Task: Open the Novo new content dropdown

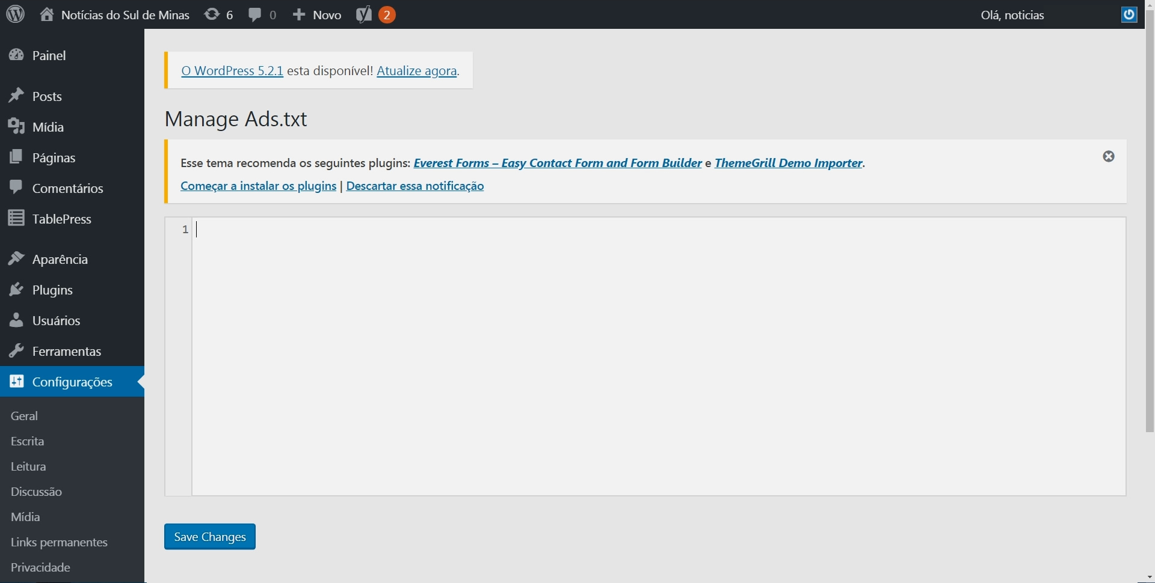Action: click(317, 14)
